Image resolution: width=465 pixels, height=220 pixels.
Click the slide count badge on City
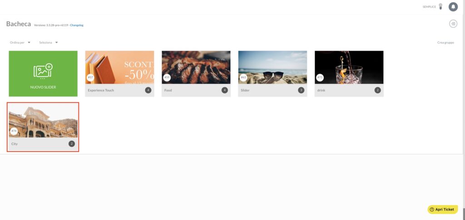click(x=72, y=144)
